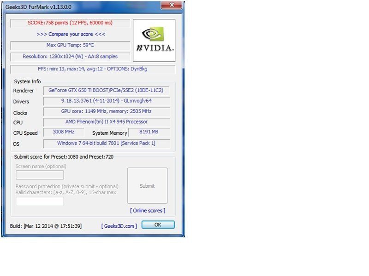Click the 8191 MB system memory value

coord(149,132)
